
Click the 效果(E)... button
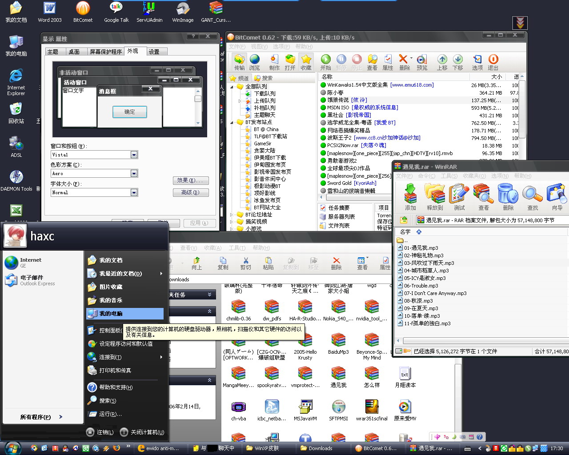coord(191,180)
